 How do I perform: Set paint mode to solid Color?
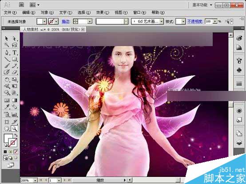(x=5, y=152)
